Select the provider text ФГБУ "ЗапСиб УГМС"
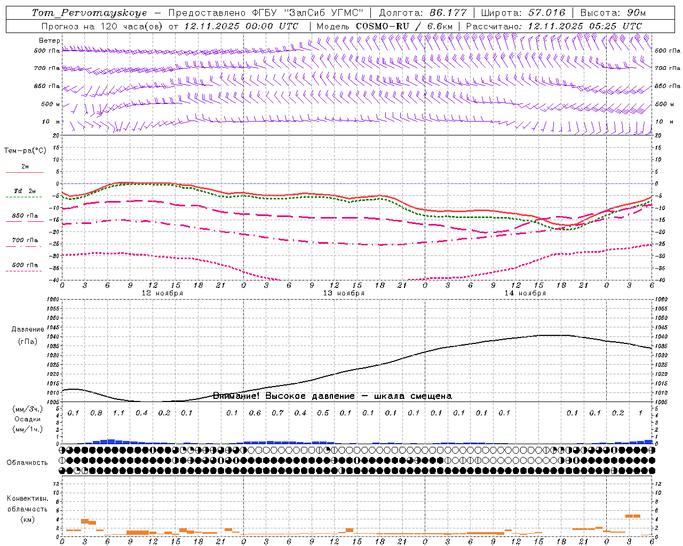This screenshot has width=683, height=546. (x=308, y=13)
